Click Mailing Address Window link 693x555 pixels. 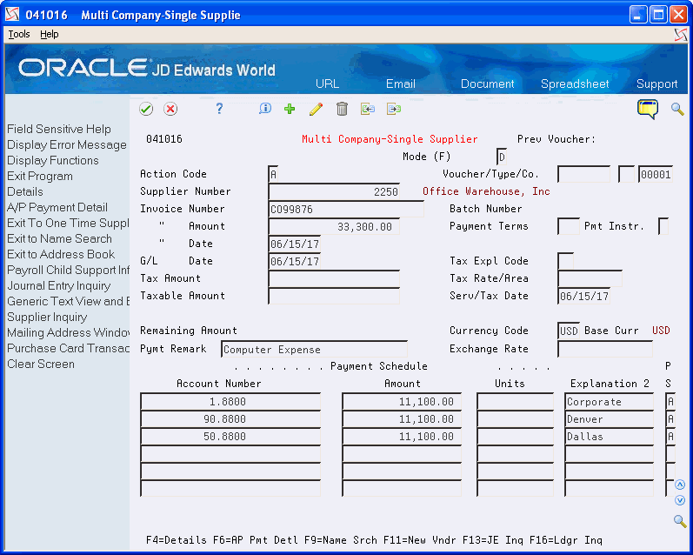68,332
